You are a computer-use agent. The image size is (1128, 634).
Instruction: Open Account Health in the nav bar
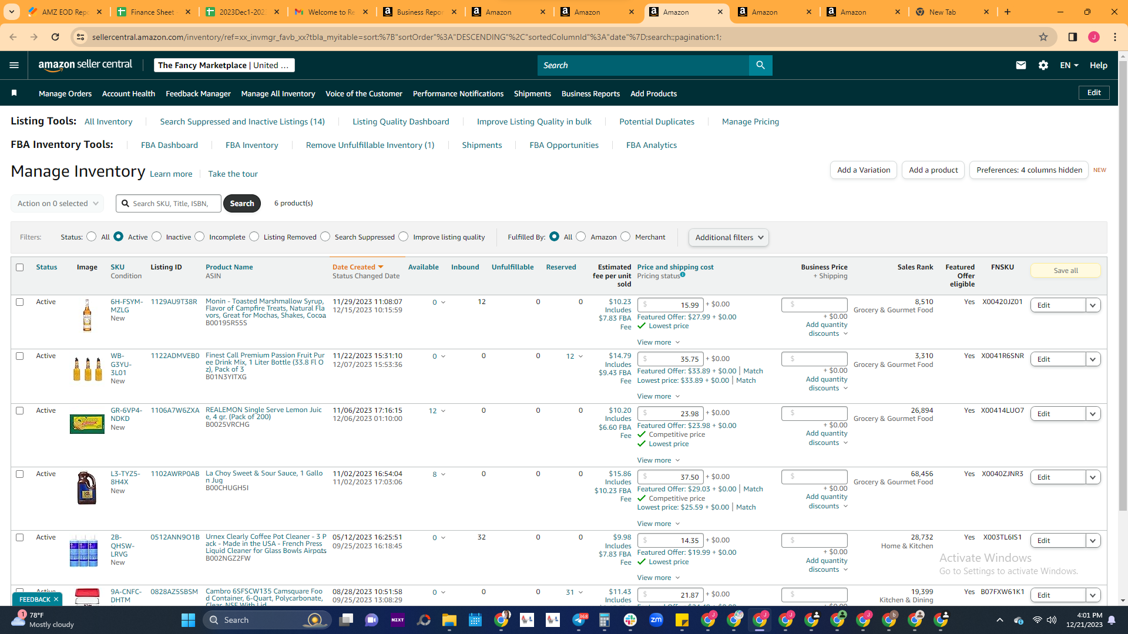(129, 93)
